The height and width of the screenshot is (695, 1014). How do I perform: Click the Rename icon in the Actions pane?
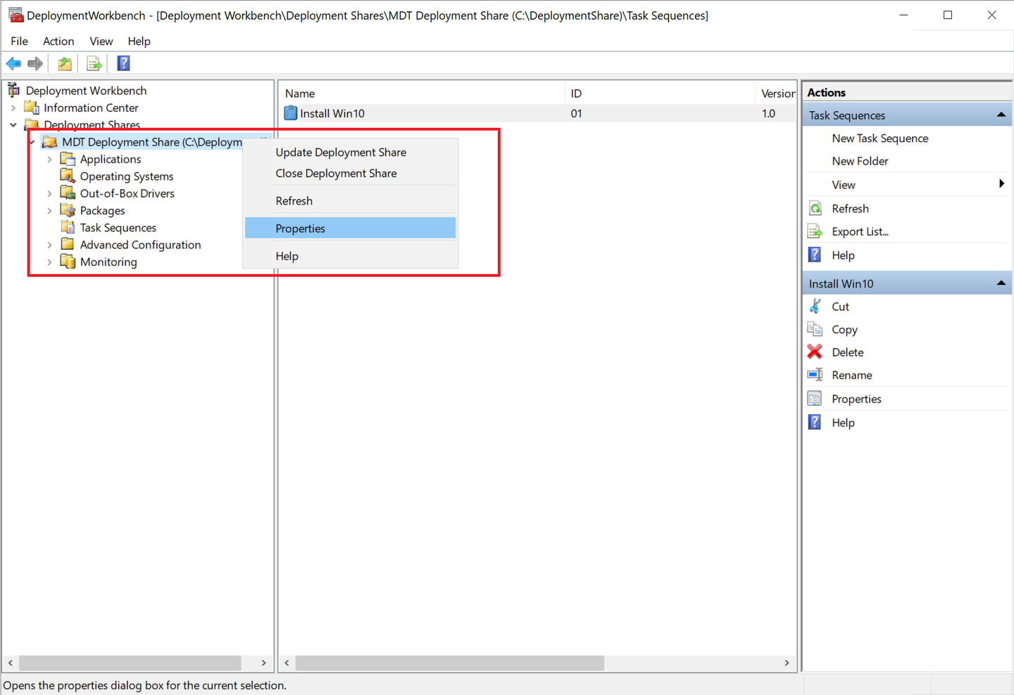tap(815, 375)
